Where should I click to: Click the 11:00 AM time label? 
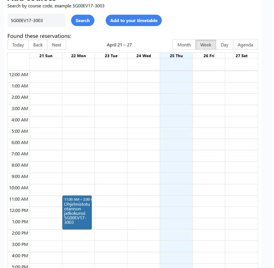click(18, 199)
